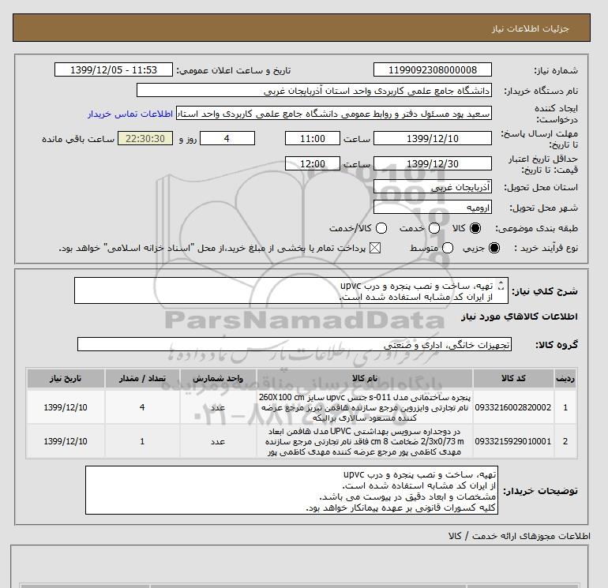Toggle the Islamic treasury payment checkbox
This screenshot has width=608, height=588.
[375, 248]
